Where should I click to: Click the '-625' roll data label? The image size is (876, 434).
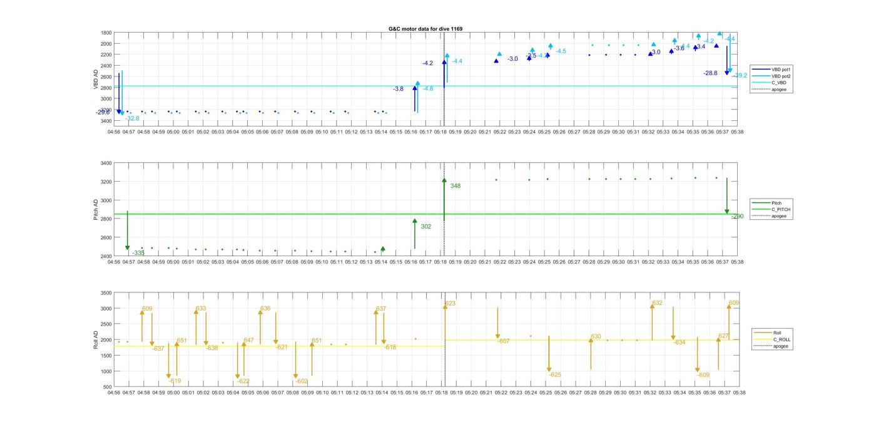(555, 375)
